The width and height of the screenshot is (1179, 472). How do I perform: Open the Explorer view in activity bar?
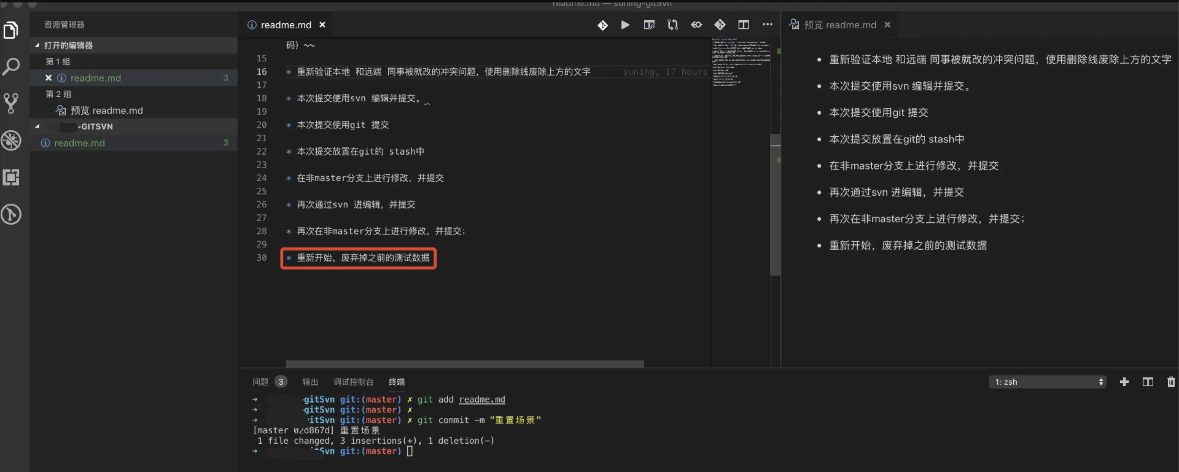pos(11,30)
